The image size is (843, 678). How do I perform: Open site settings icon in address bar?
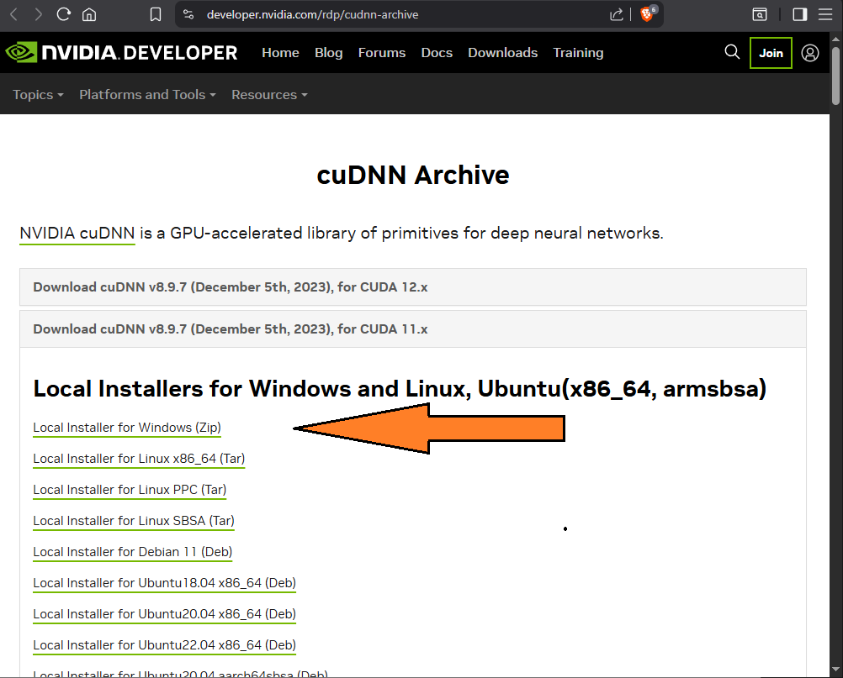(x=188, y=14)
